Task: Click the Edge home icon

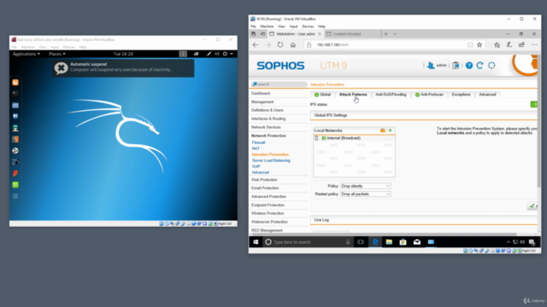Action: (293, 45)
